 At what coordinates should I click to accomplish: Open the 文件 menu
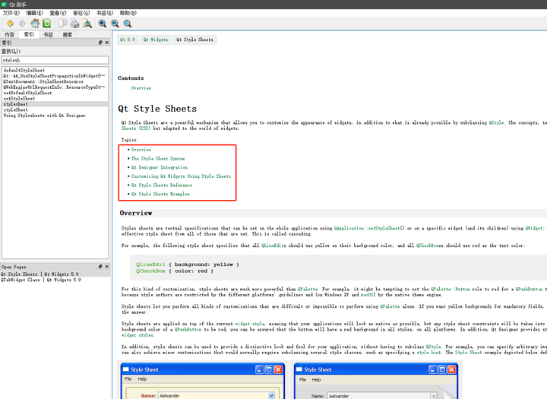tap(11, 13)
